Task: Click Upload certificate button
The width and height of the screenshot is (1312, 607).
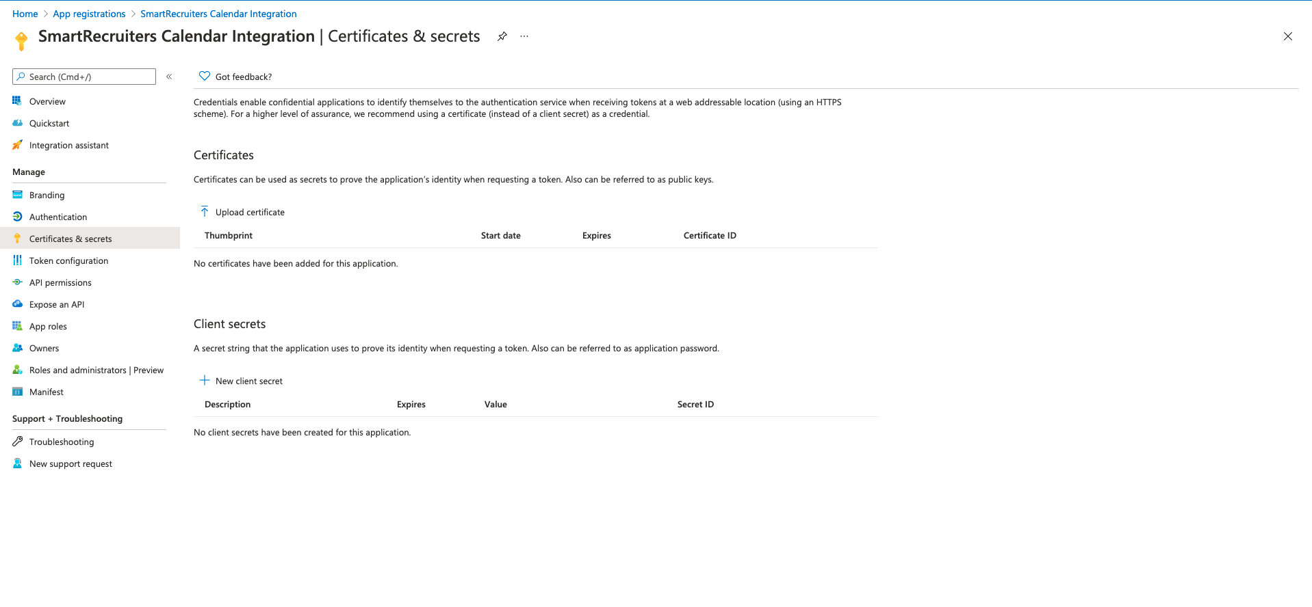Action: click(x=242, y=212)
